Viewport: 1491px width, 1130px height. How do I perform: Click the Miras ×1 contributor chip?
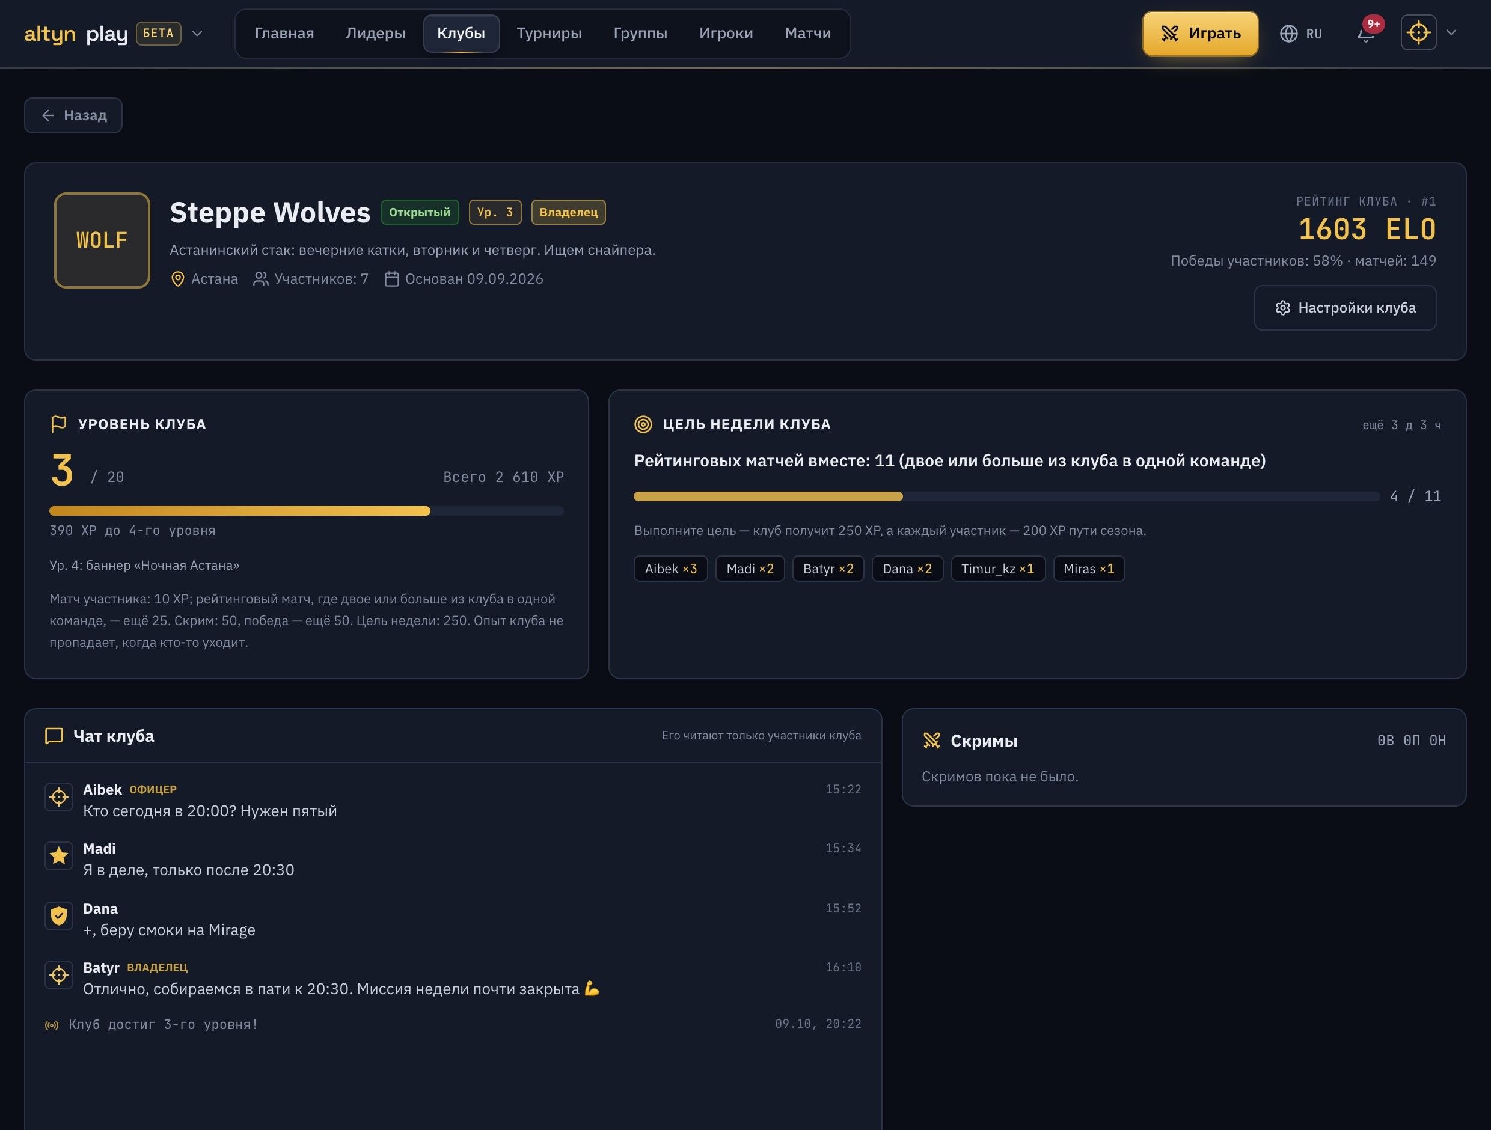tap(1089, 569)
